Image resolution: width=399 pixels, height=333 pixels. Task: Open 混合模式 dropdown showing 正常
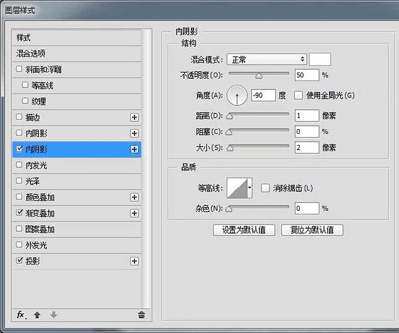[x=266, y=60]
